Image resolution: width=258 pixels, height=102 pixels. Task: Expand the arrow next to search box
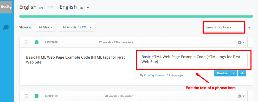[249, 27]
